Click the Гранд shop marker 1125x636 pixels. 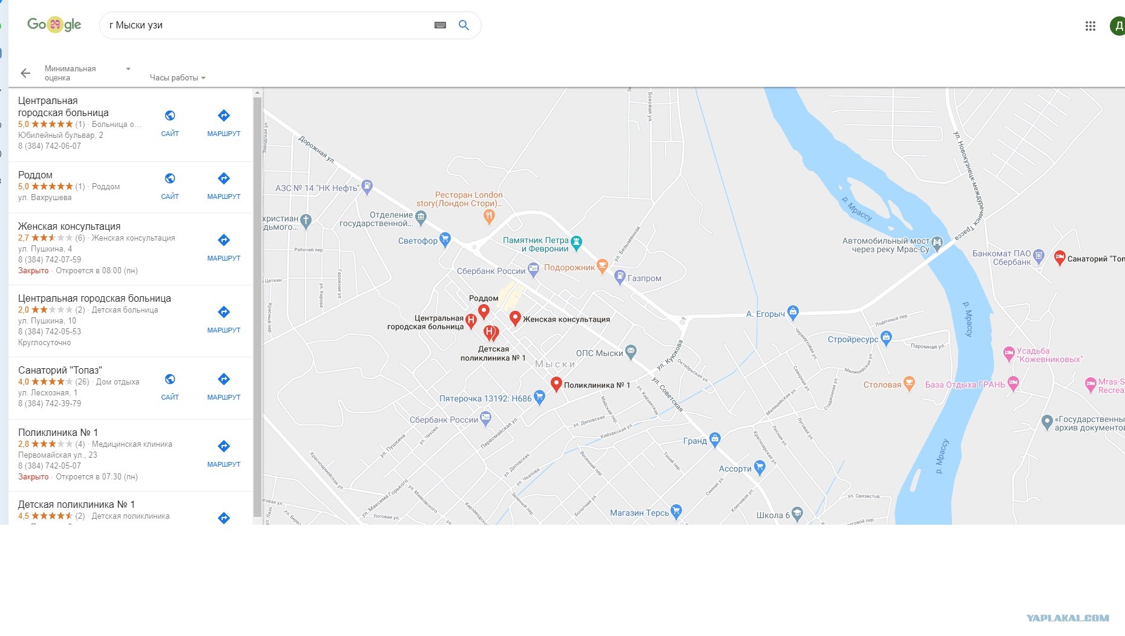[715, 440]
